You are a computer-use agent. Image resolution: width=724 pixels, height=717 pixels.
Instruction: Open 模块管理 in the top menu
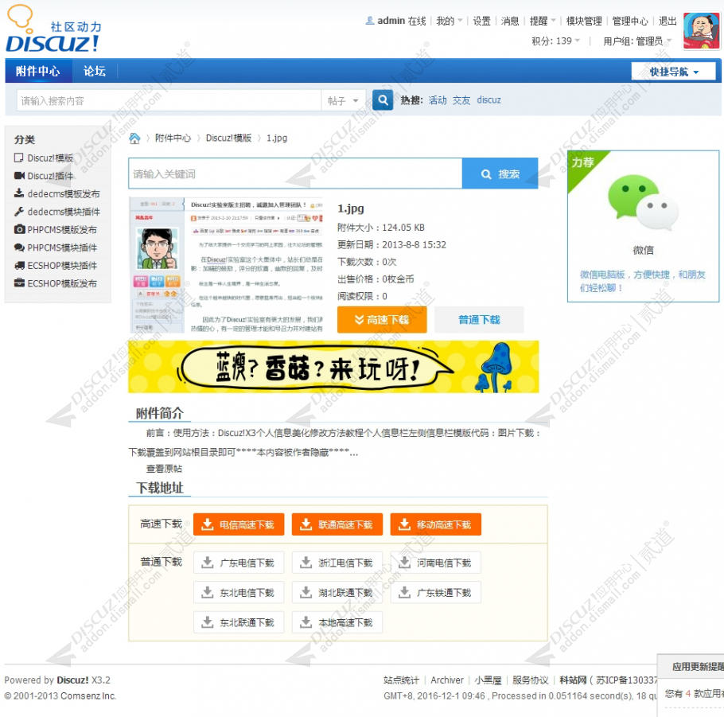584,21
